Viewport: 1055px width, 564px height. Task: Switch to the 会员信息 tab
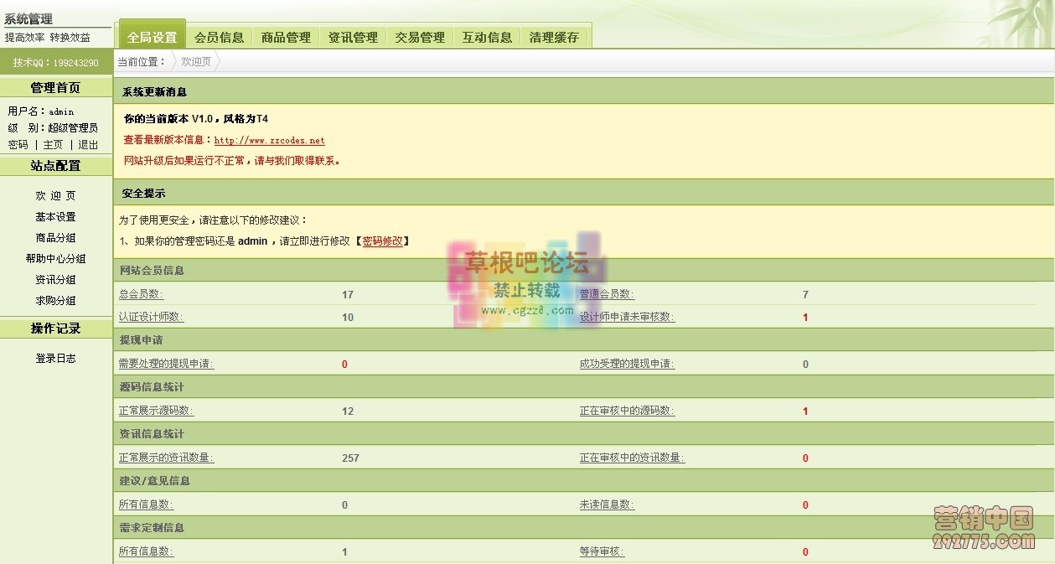[x=220, y=36]
